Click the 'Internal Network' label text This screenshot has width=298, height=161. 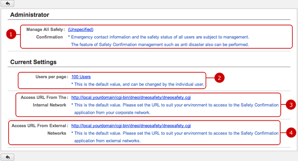[x=49, y=105]
